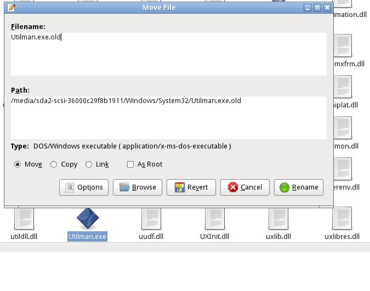Viewport: 370px width, 291px height.
Task: Select the file icon above erenv.dll
Action: pos(343,169)
